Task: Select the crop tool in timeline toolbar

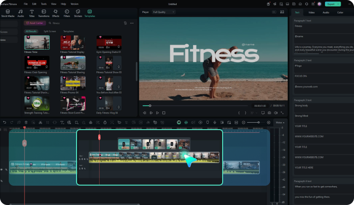Action: click(x=47, y=122)
